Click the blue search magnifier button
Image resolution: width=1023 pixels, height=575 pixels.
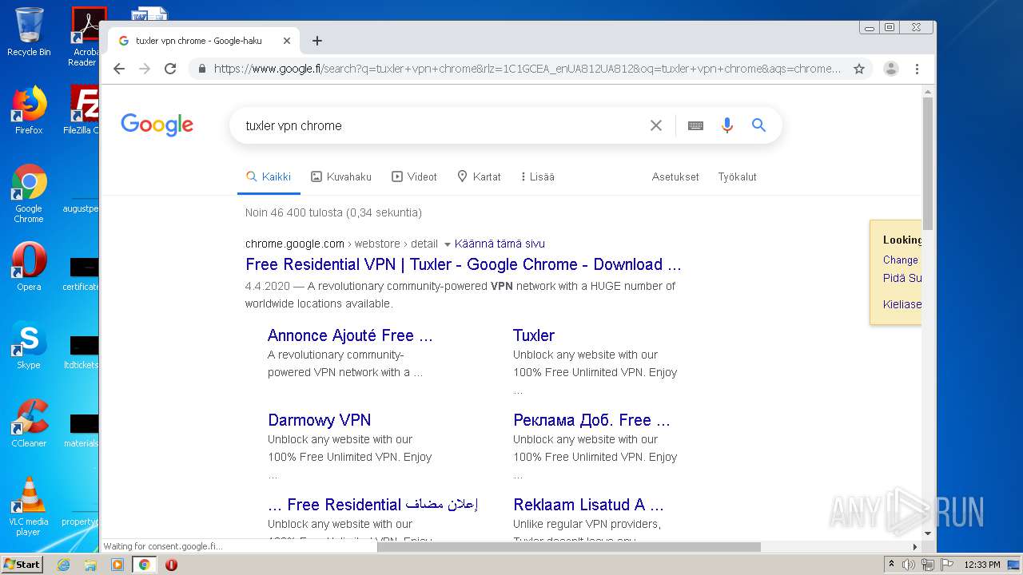pyautogui.click(x=758, y=125)
